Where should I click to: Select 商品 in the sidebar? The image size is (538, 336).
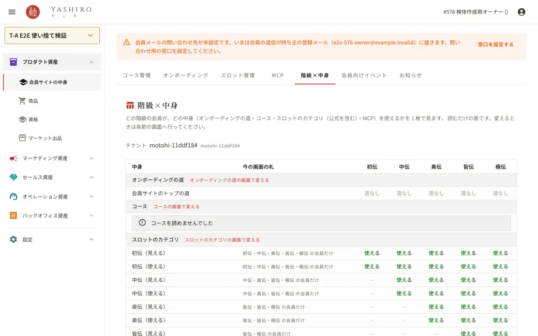[x=52, y=101]
